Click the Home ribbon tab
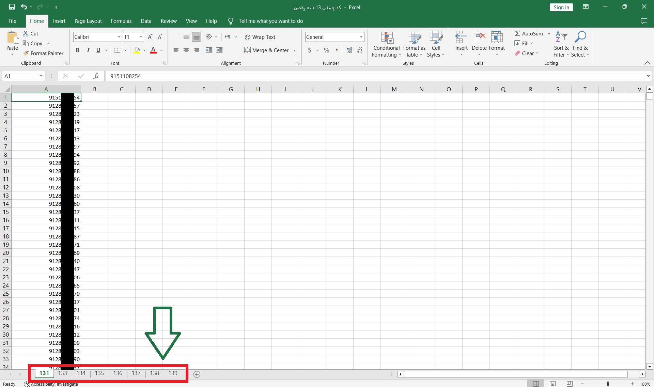 [x=36, y=21]
